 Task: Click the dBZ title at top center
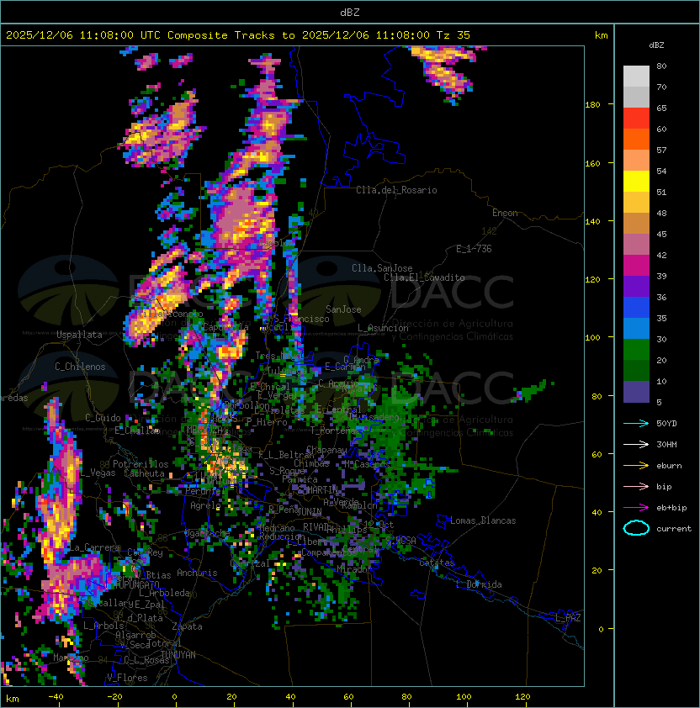point(350,13)
